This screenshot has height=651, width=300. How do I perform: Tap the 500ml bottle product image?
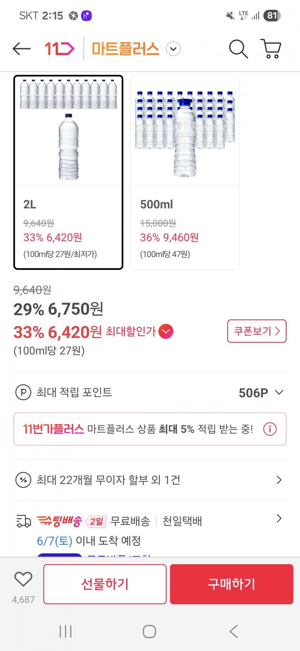click(x=185, y=131)
